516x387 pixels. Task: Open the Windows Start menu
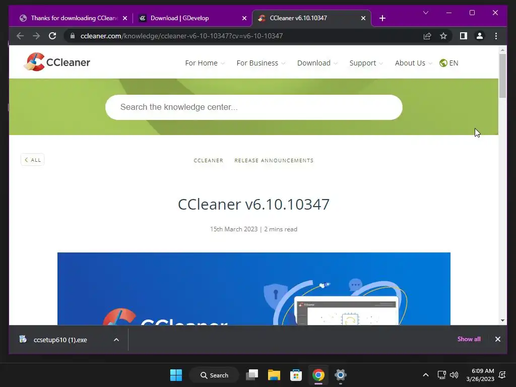click(176, 375)
